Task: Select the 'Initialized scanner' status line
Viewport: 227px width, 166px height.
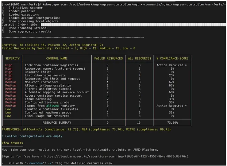Action: [x=26, y=8]
